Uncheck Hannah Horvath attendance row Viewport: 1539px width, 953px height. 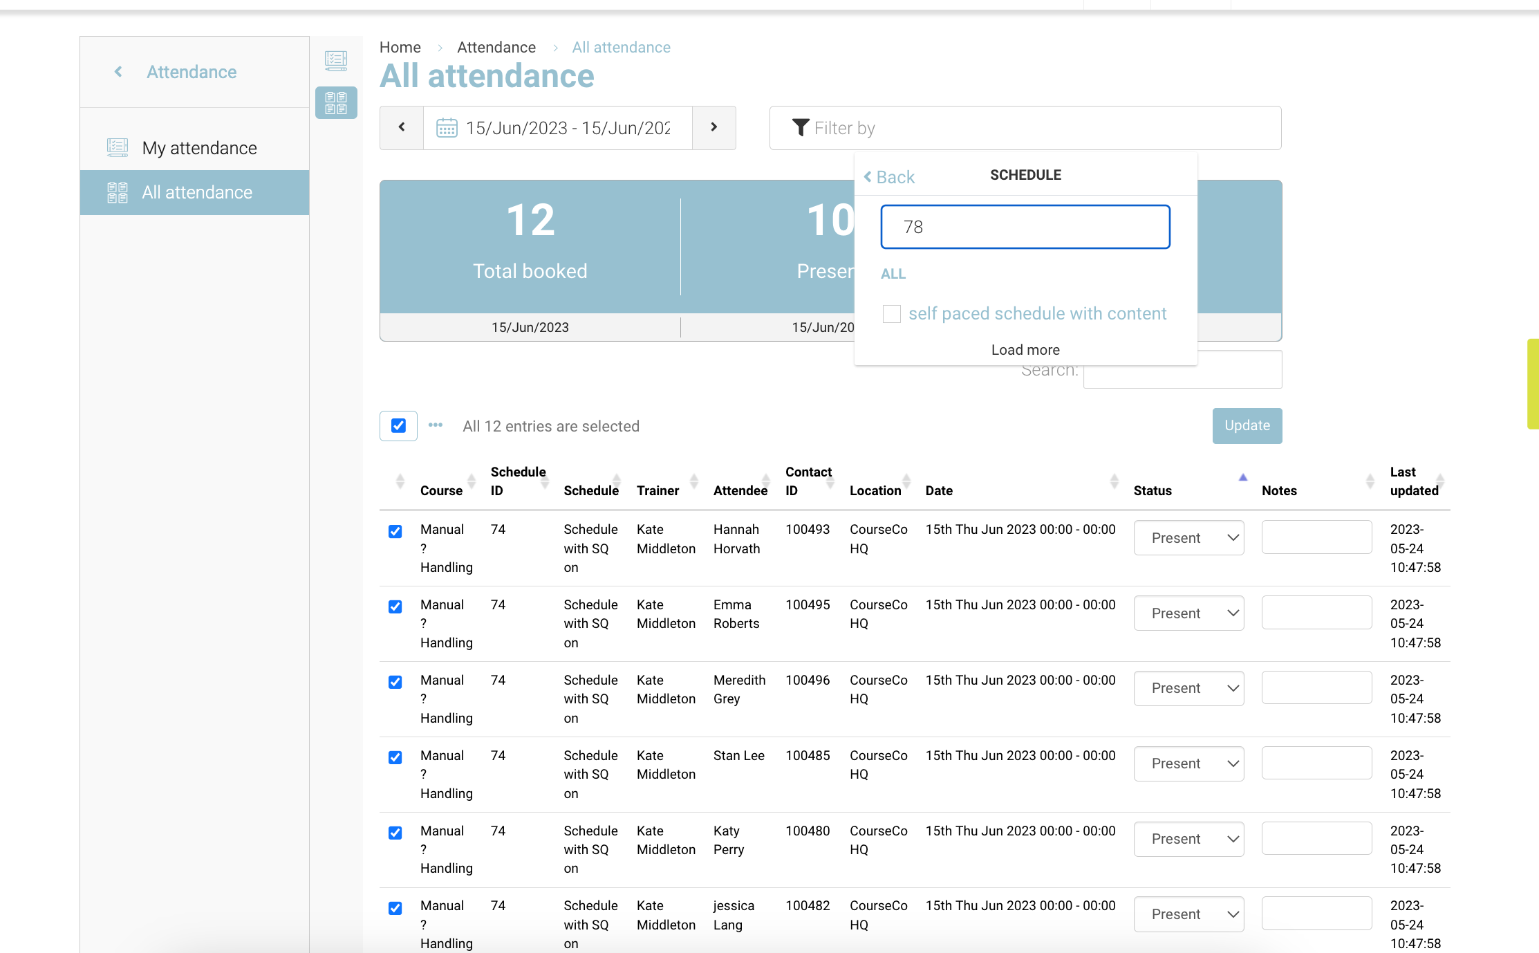(x=395, y=531)
